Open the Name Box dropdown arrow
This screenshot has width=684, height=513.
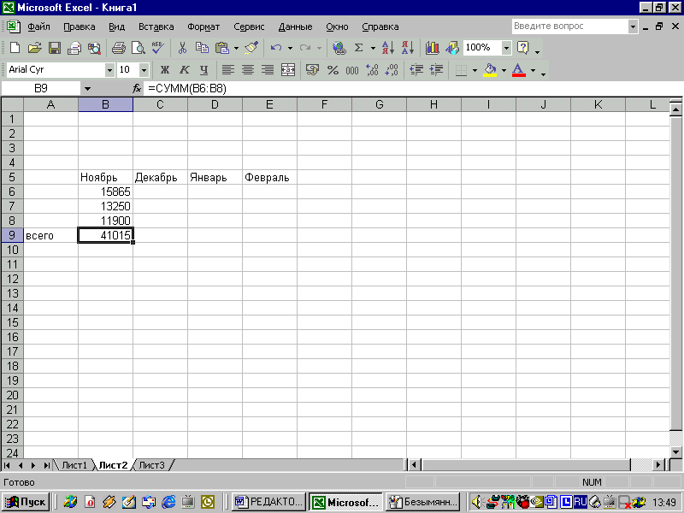(x=87, y=89)
